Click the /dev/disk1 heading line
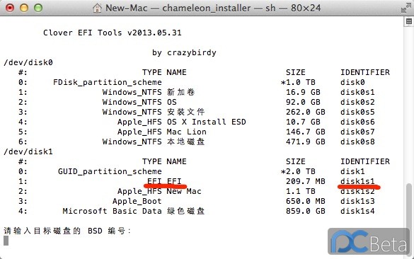 point(28,152)
